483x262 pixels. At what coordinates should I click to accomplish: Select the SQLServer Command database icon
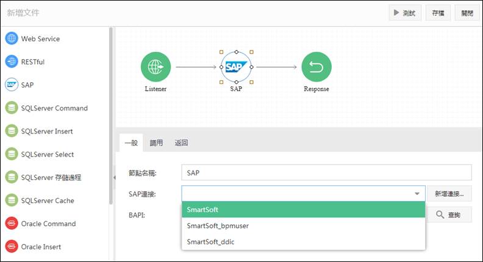point(12,108)
